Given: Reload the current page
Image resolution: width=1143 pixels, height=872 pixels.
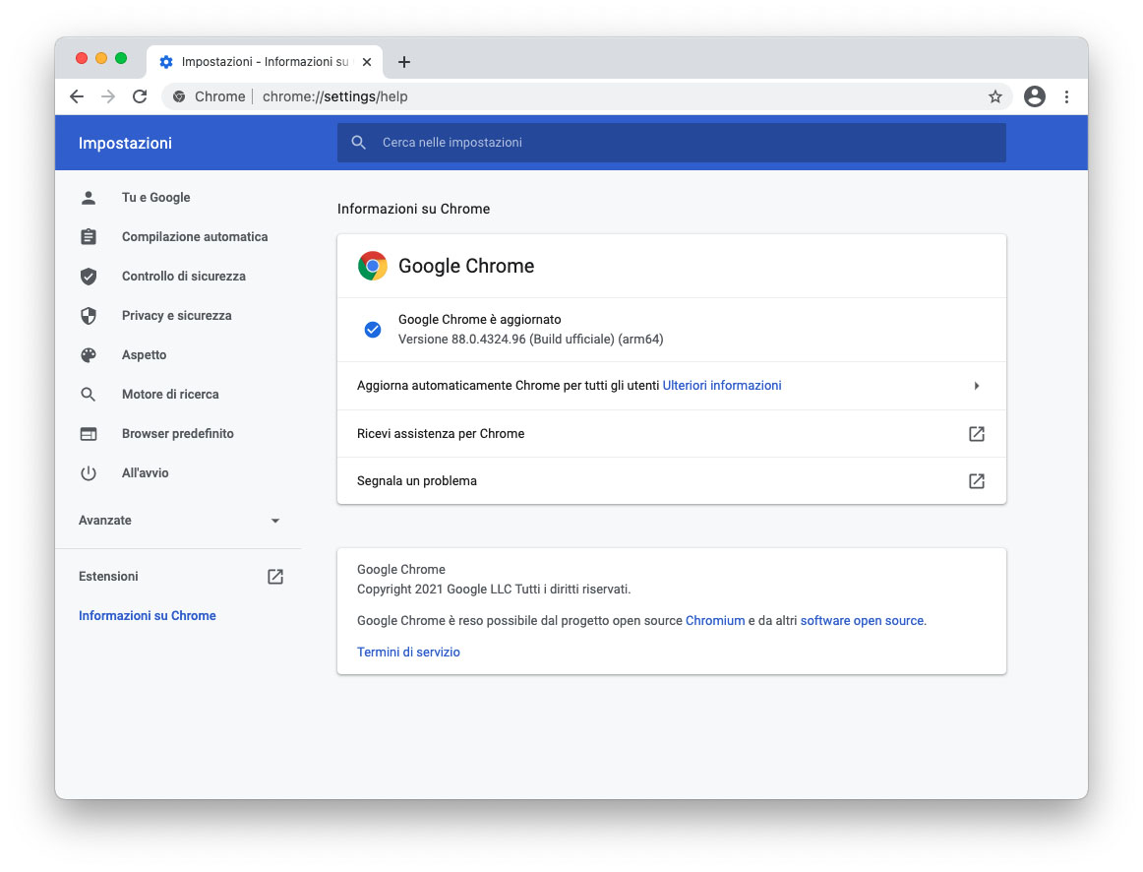Looking at the screenshot, I should point(140,96).
